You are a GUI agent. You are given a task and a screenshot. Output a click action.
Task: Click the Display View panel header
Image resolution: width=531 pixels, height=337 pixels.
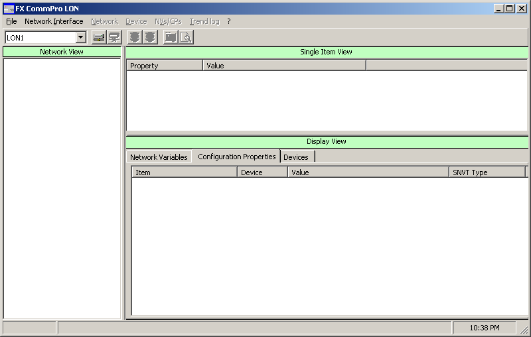point(327,141)
